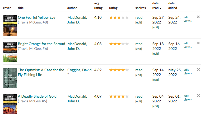Open Coggins, David author page
The image size is (205, 119).
click(x=79, y=70)
